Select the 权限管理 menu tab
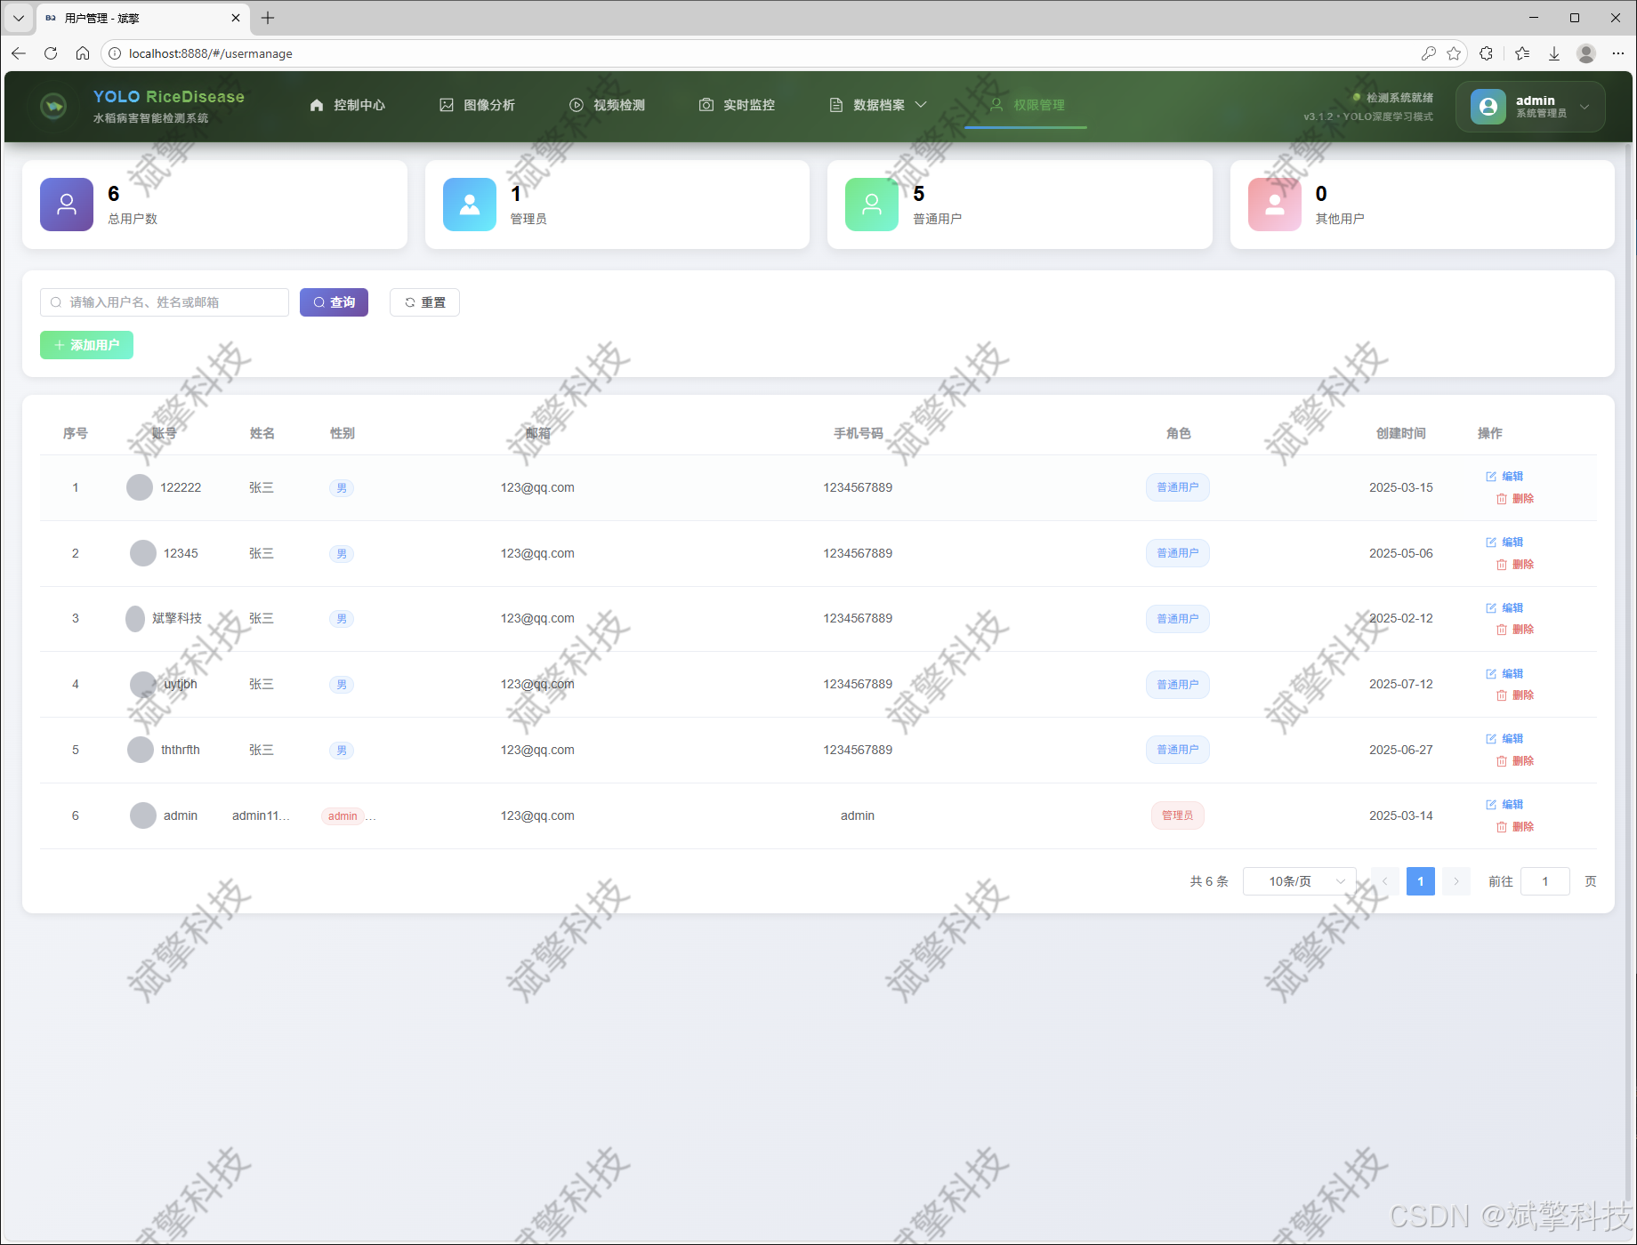Screen dimensions: 1637x1245 point(1026,105)
